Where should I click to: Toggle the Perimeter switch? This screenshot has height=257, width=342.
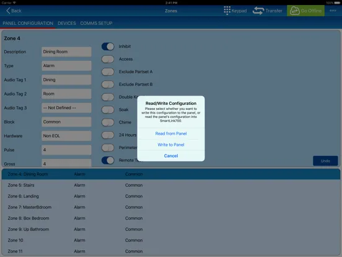coord(108,148)
